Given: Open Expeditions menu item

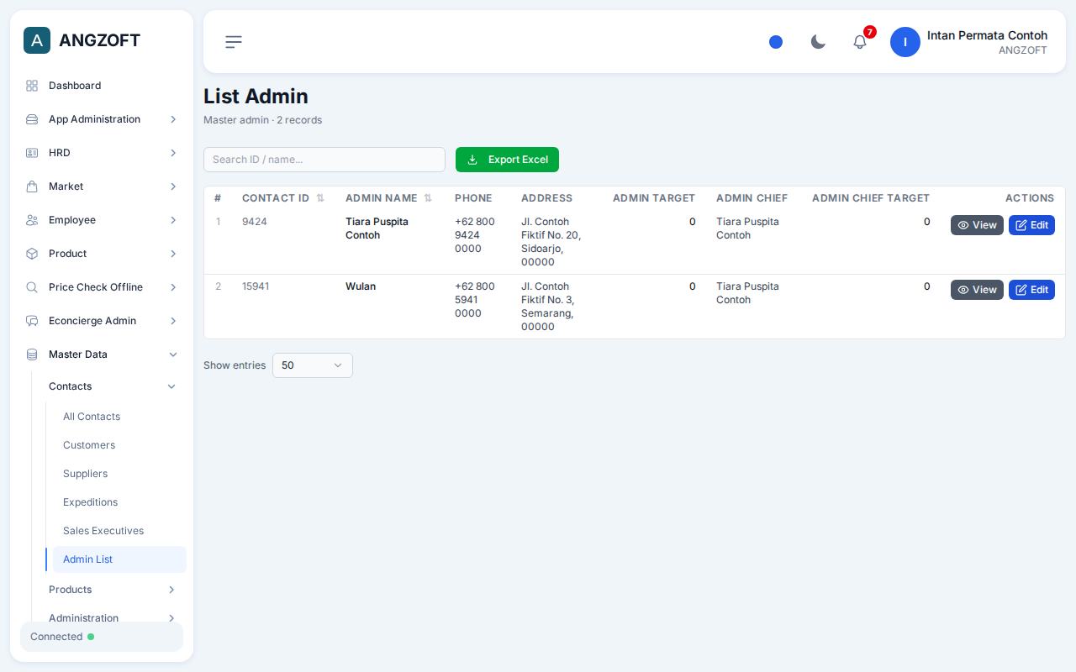Looking at the screenshot, I should (119, 502).
